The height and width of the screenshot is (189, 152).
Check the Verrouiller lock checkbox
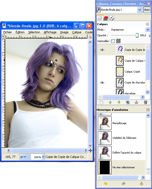pyautogui.click(x=113, y=41)
